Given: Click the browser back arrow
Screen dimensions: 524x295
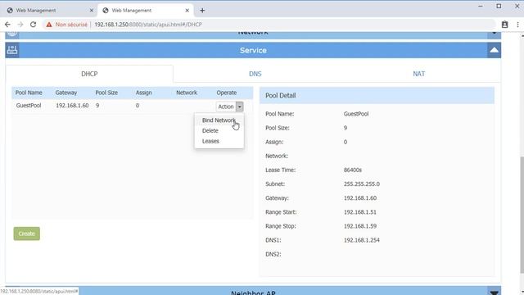Looking at the screenshot, I should pos(7,25).
